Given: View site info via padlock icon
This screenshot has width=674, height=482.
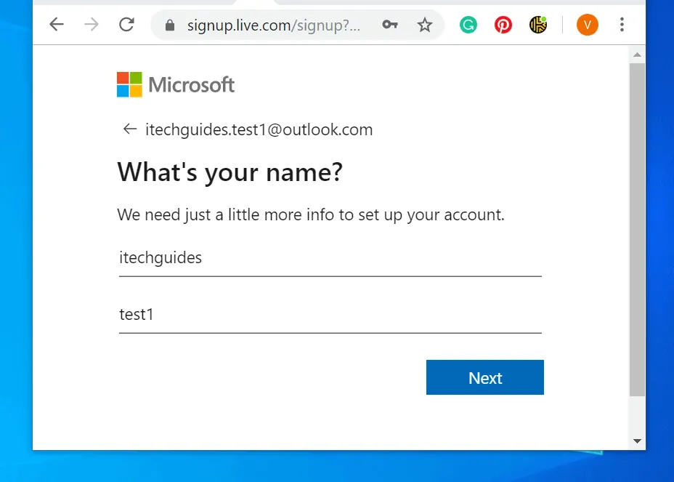Looking at the screenshot, I should (170, 25).
